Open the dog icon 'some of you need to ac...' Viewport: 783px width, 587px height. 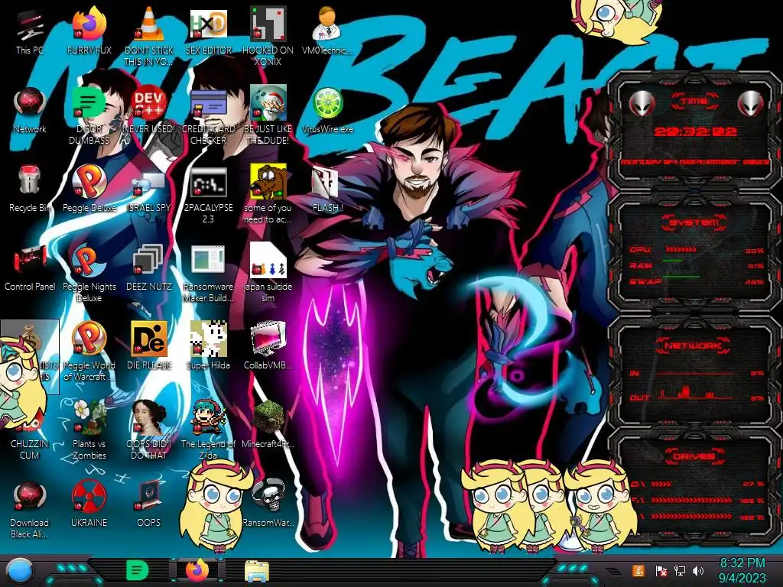(x=268, y=195)
